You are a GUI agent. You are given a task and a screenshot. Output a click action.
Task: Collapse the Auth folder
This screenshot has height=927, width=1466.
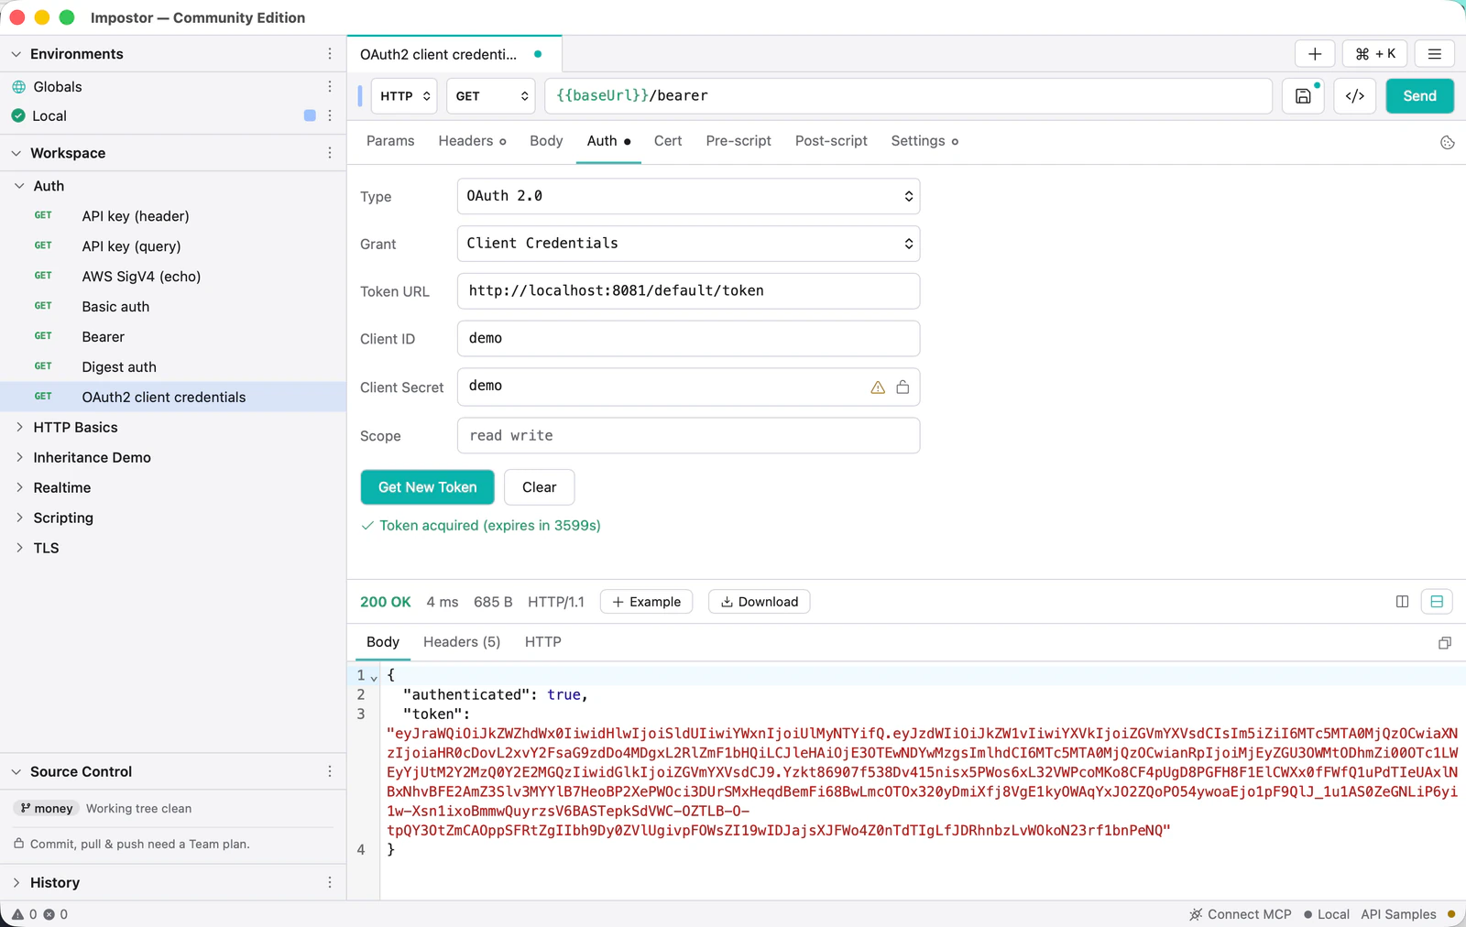coord(19,186)
